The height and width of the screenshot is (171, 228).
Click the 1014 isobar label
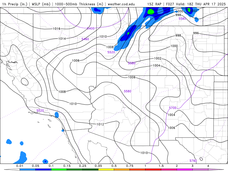pyautogui.click(x=62, y=38)
